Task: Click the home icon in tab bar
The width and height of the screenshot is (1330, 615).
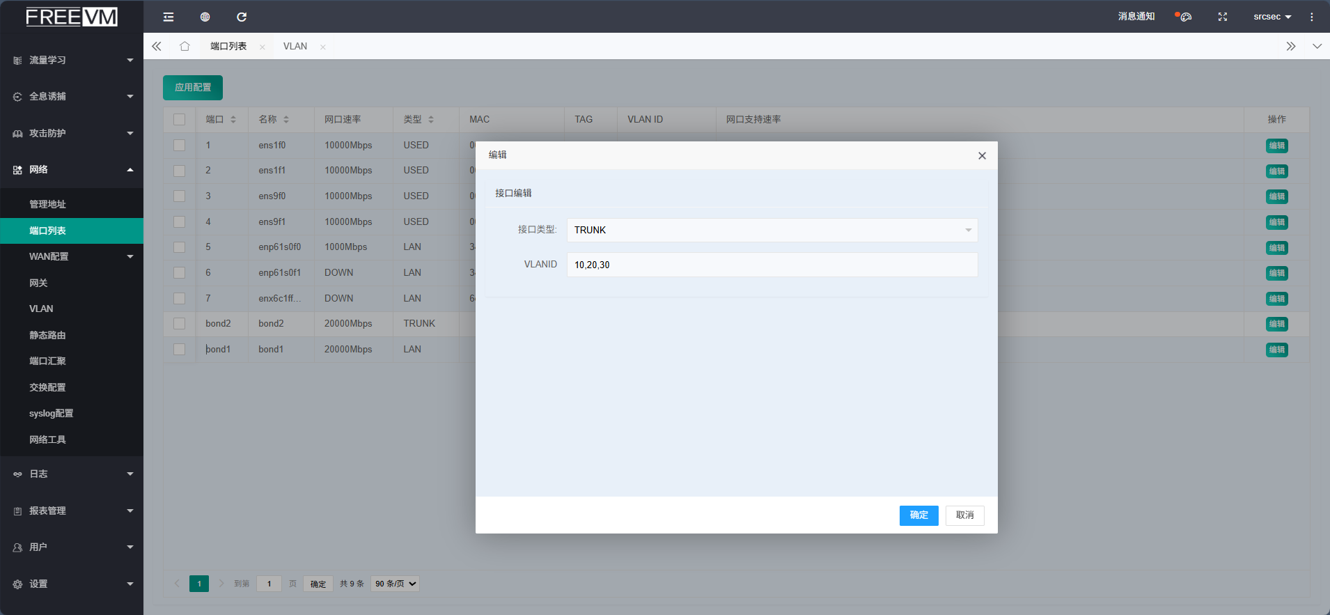Action: pos(185,46)
